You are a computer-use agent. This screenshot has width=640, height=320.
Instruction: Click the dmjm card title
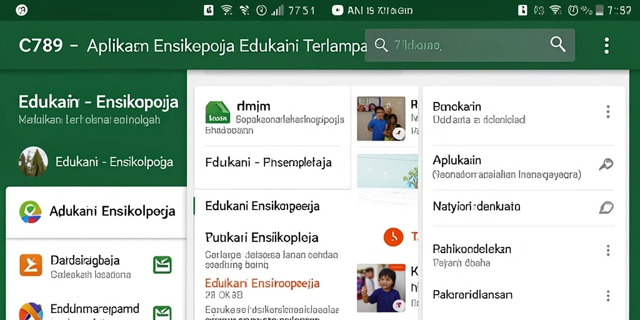254,106
